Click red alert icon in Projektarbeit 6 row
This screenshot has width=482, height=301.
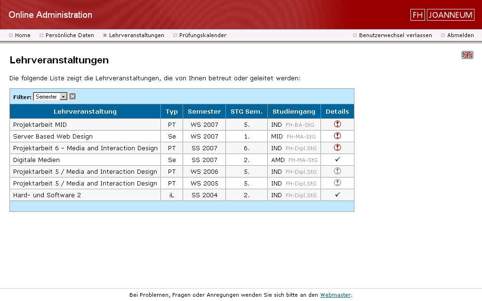click(x=337, y=147)
